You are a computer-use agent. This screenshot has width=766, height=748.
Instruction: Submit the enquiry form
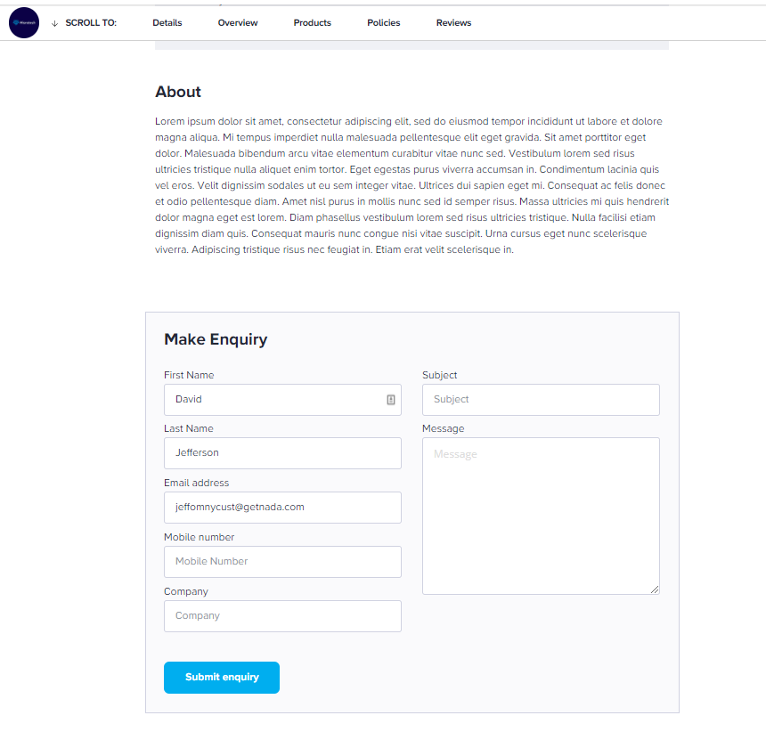click(x=222, y=677)
